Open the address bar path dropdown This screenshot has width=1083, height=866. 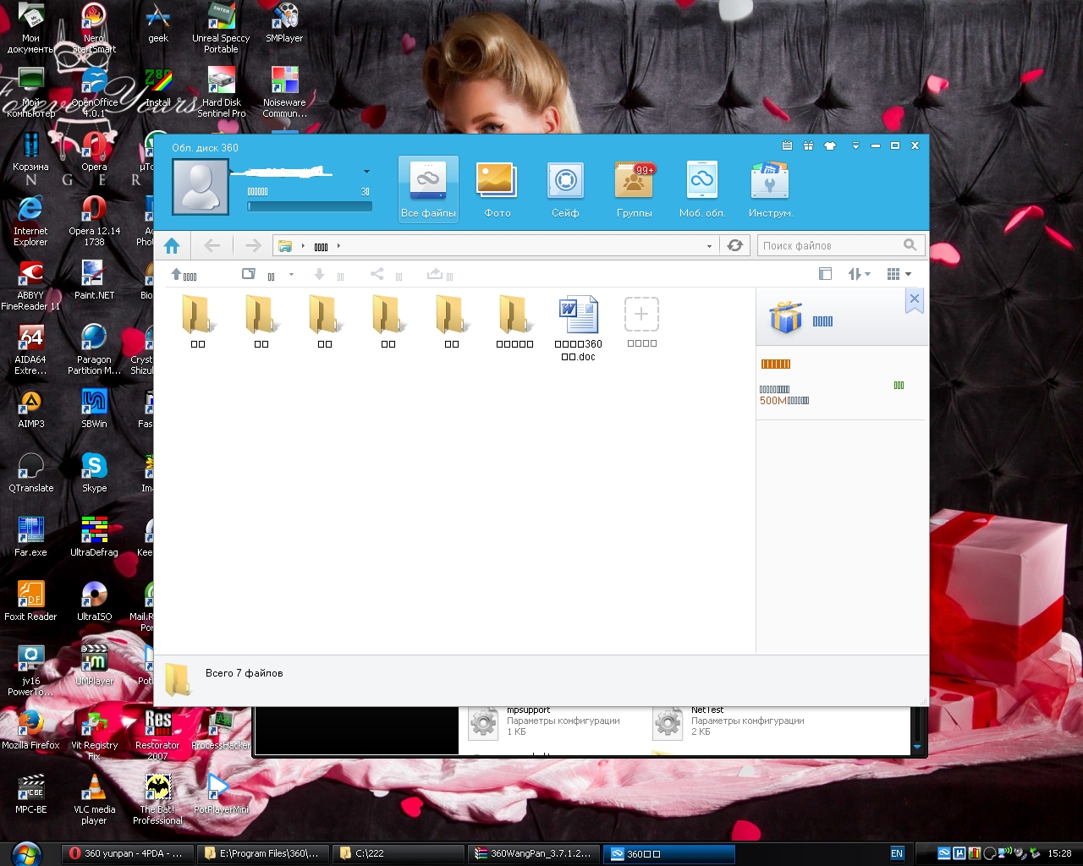(x=709, y=246)
